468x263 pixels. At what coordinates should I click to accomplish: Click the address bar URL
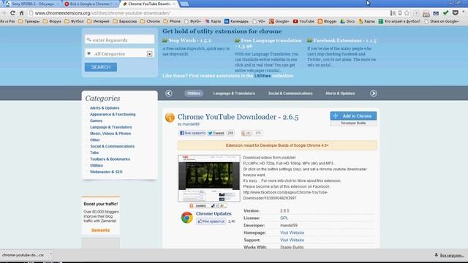coord(102,13)
